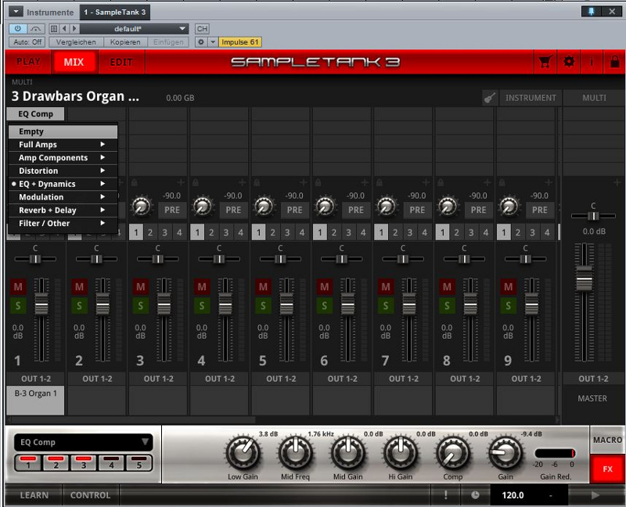Expand the Reverb + Delay submenu

[63, 210]
